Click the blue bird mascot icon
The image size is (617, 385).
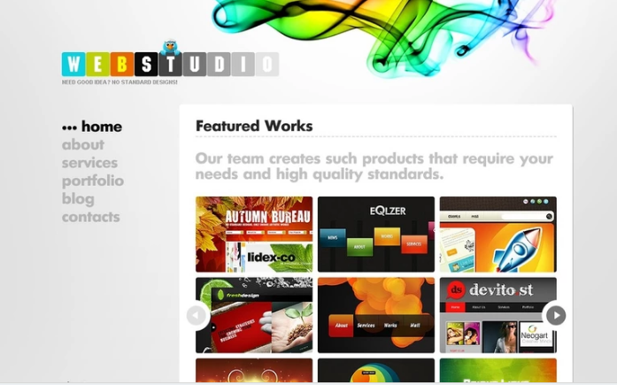[170, 48]
